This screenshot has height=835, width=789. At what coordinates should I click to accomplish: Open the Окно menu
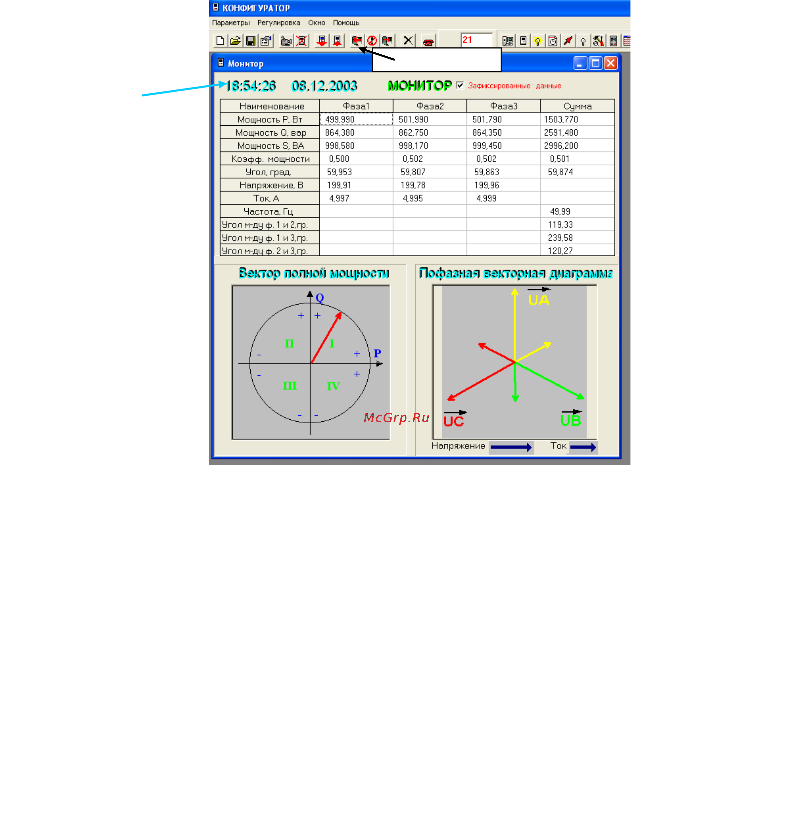click(x=316, y=23)
